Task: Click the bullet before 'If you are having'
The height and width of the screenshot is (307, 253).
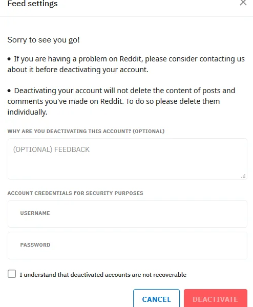Action: (x=9, y=59)
